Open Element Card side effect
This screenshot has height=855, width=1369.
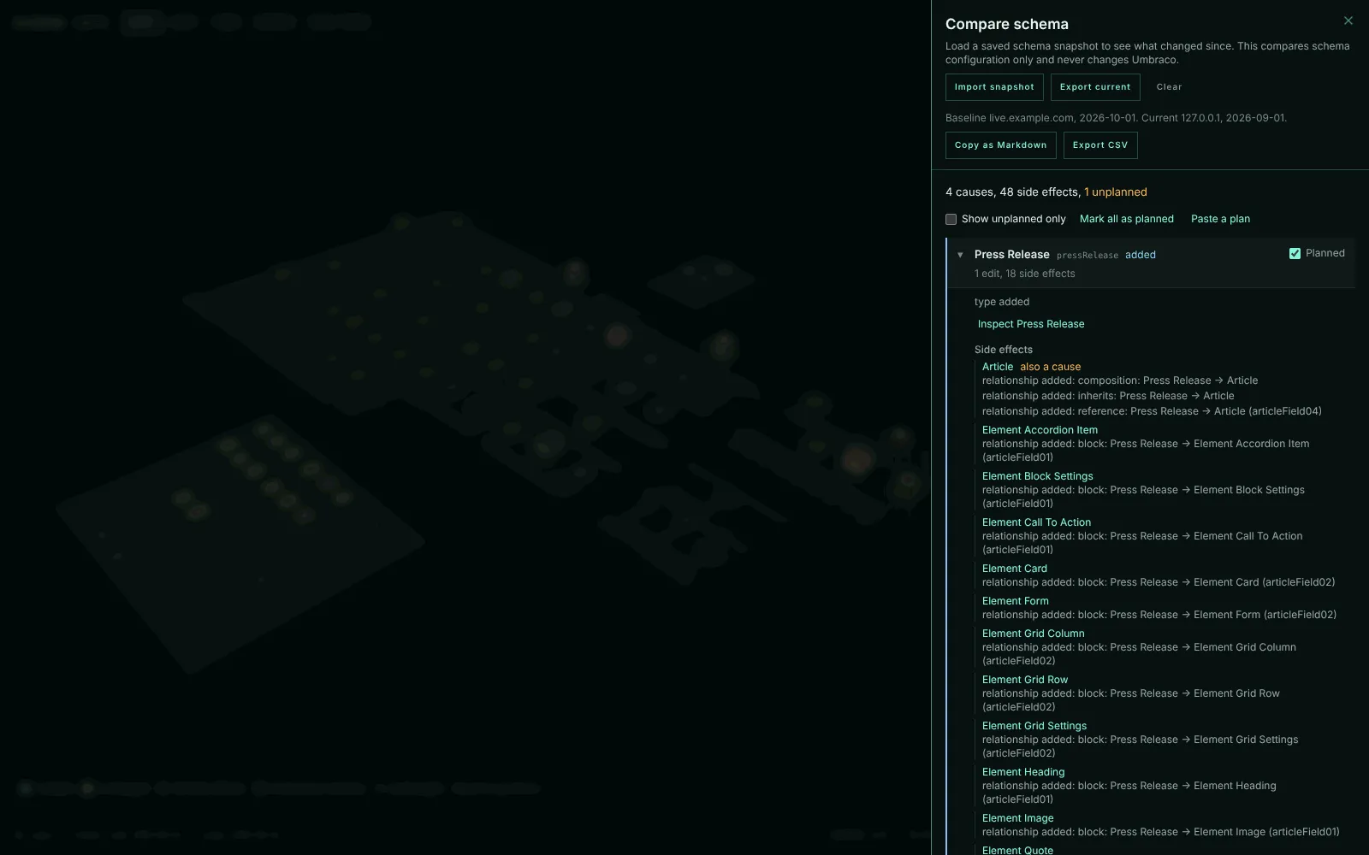tap(1015, 569)
